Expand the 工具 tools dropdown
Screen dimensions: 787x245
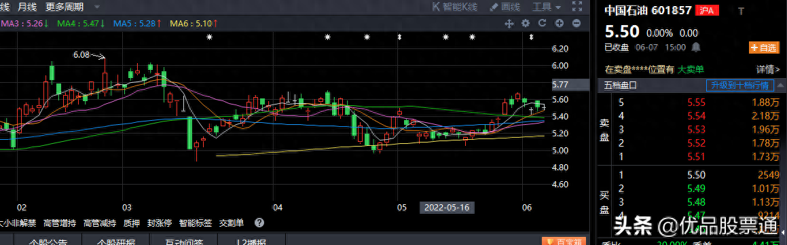[x=547, y=7]
